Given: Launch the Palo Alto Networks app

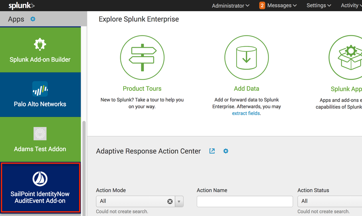Looking at the screenshot, I should pos(40,95).
